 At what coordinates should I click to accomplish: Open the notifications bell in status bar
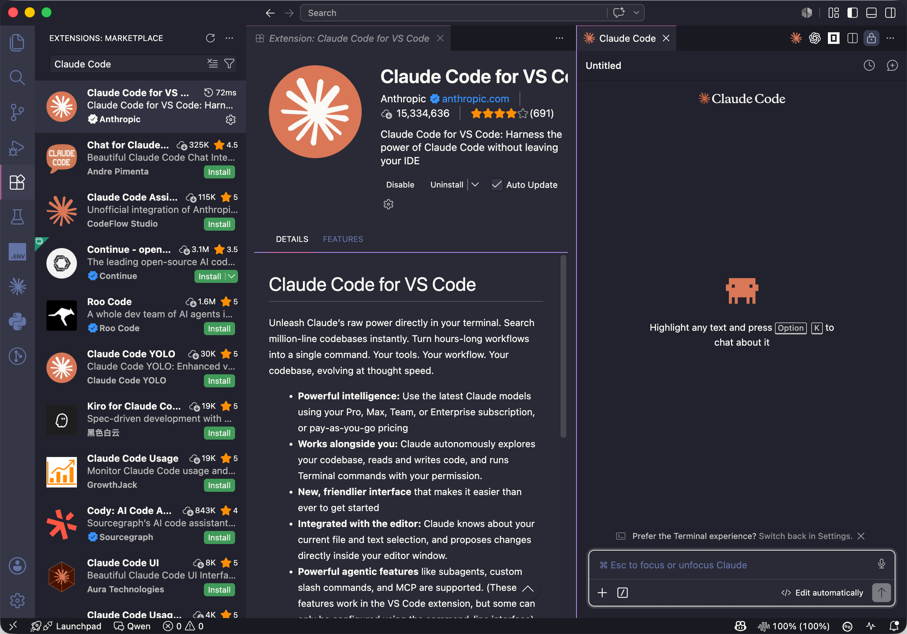point(894,626)
